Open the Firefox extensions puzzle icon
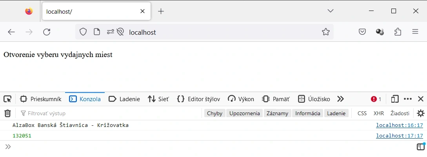 pyautogui.click(x=398, y=32)
